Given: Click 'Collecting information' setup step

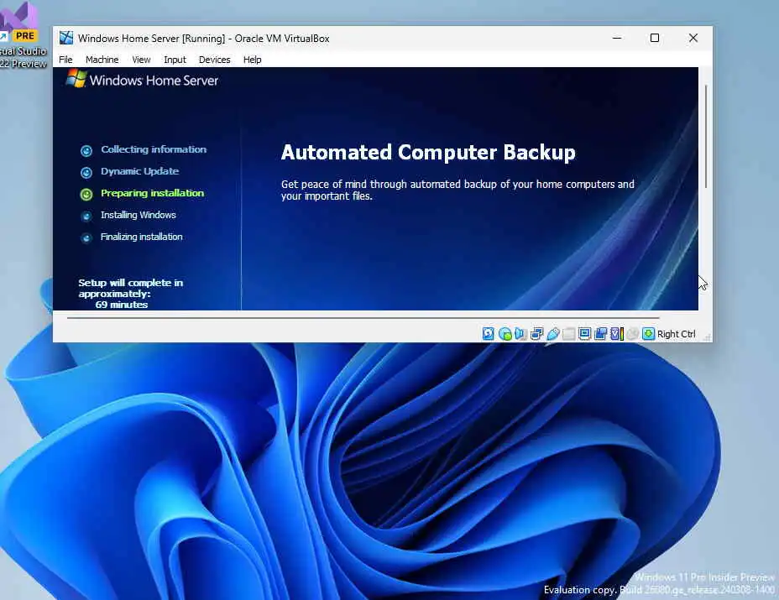Looking at the screenshot, I should (x=154, y=149).
